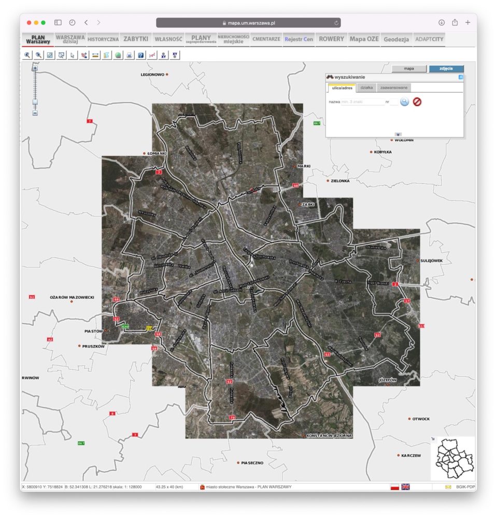This screenshot has height=518, width=497.
Task: Switch base layer to zdjęcia
Action: [x=446, y=69]
